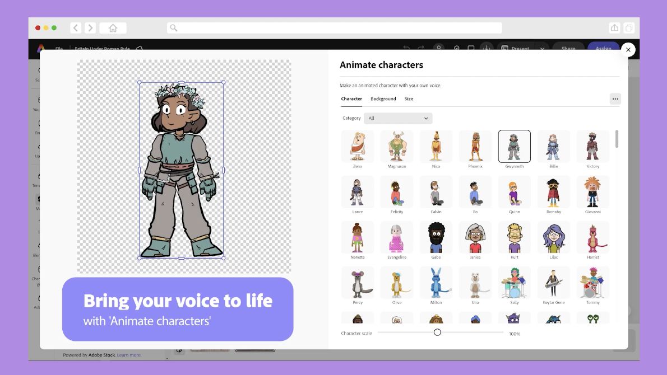Viewport: 667px width, 375px height.
Task: Open the dropdown arrow beside Present
Action: tap(542, 48)
